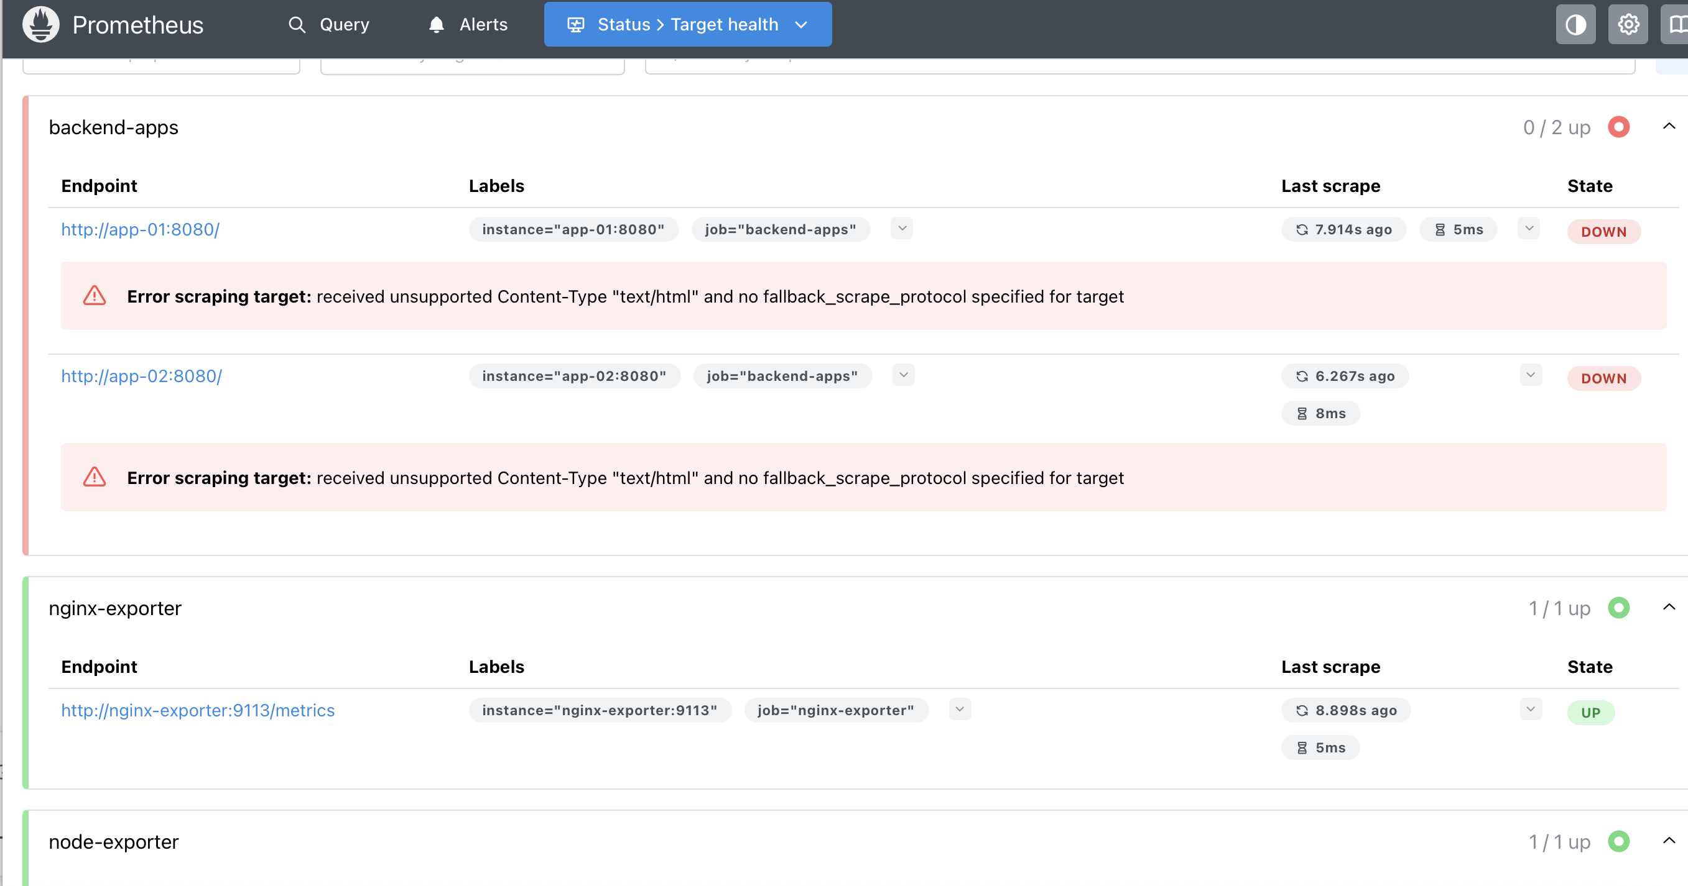Toggle the light/dark theme icon

coord(1575,25)
